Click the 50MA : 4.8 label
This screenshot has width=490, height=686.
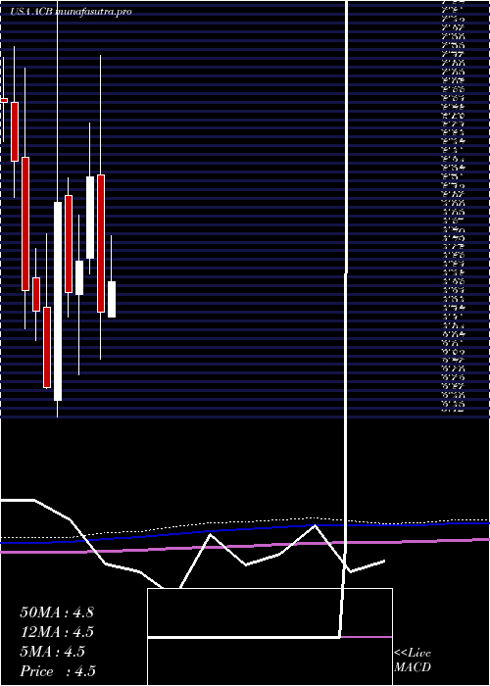57,612
